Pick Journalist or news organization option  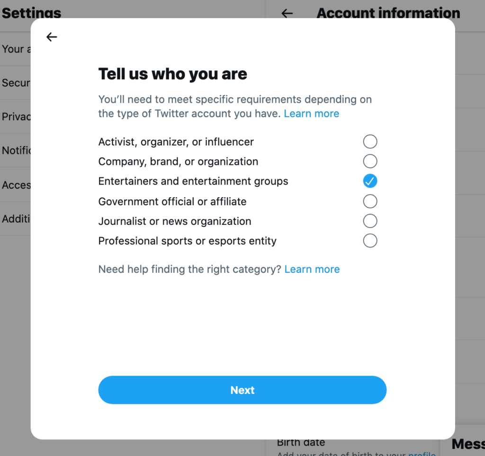click(370, 221)
